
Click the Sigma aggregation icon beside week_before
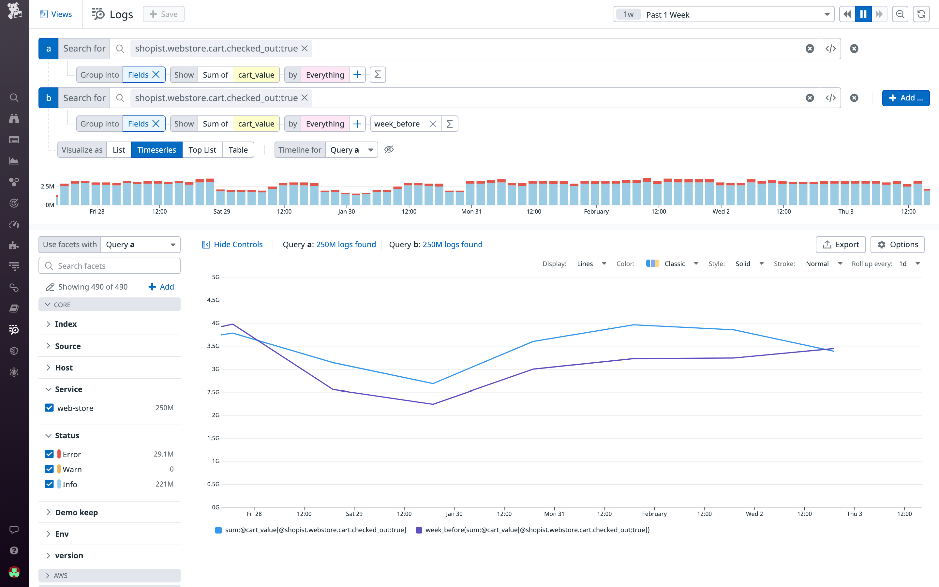point(450,124)
